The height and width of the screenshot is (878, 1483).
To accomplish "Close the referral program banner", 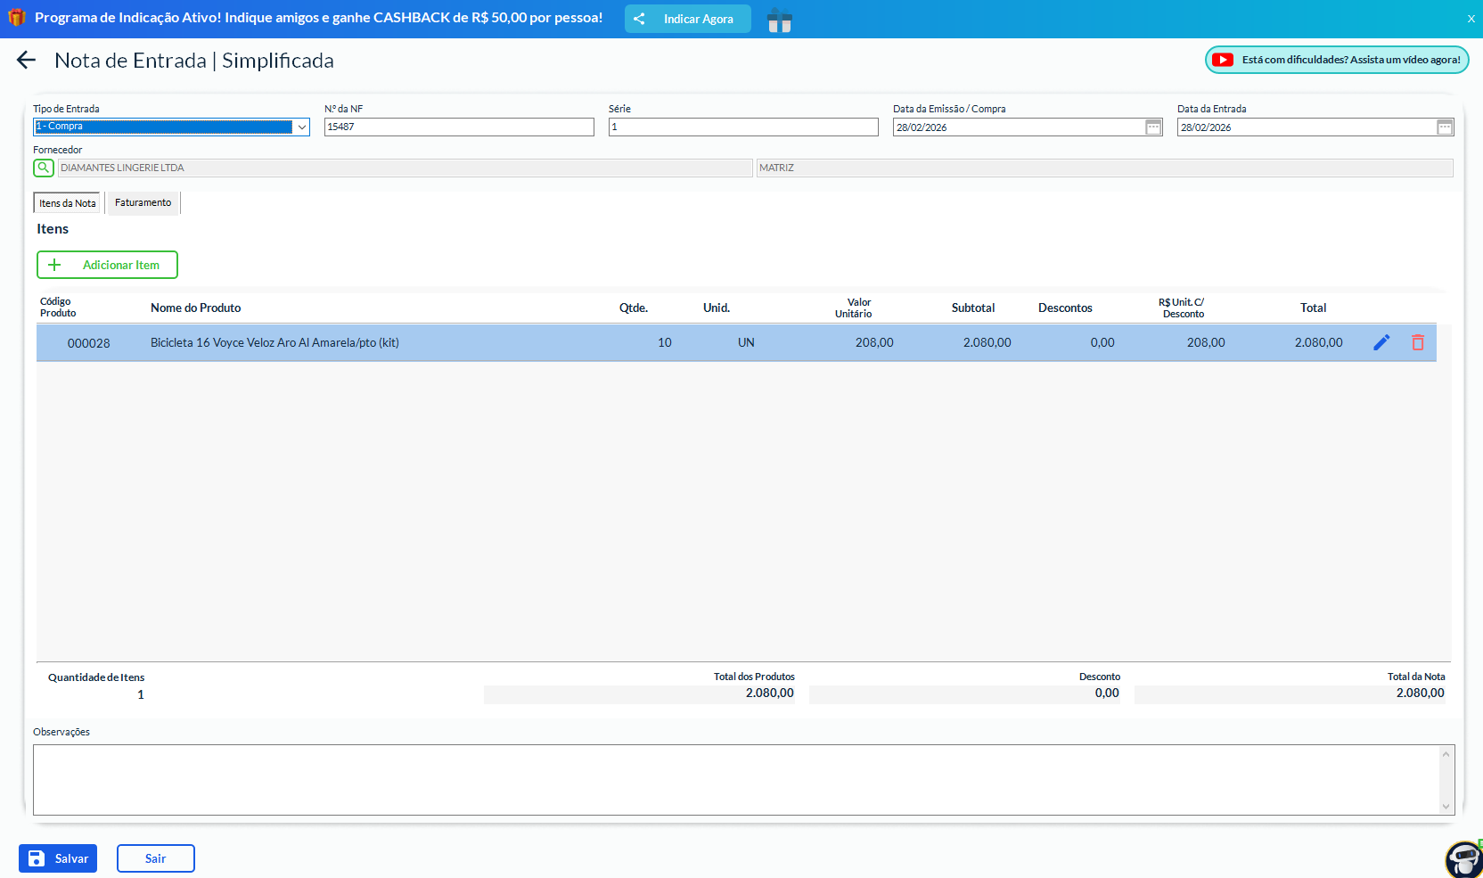I will 1471,19.
